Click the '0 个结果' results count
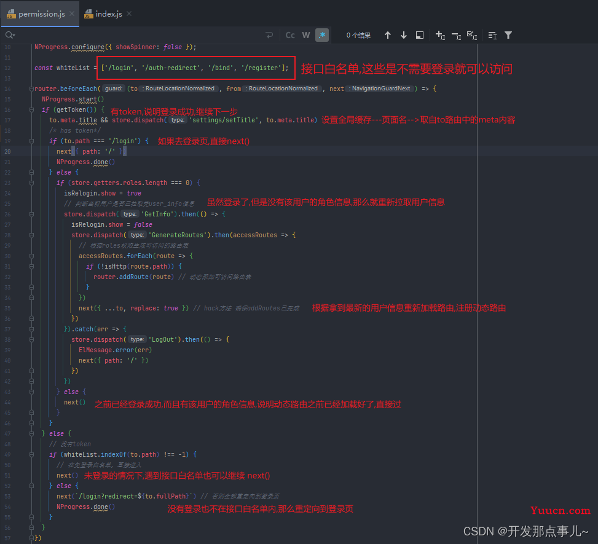 click(x=358, y=36)
